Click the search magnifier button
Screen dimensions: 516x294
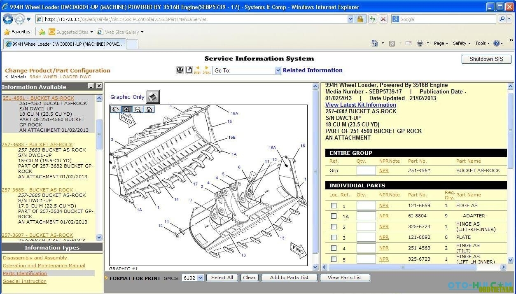[x=502, y=19]
